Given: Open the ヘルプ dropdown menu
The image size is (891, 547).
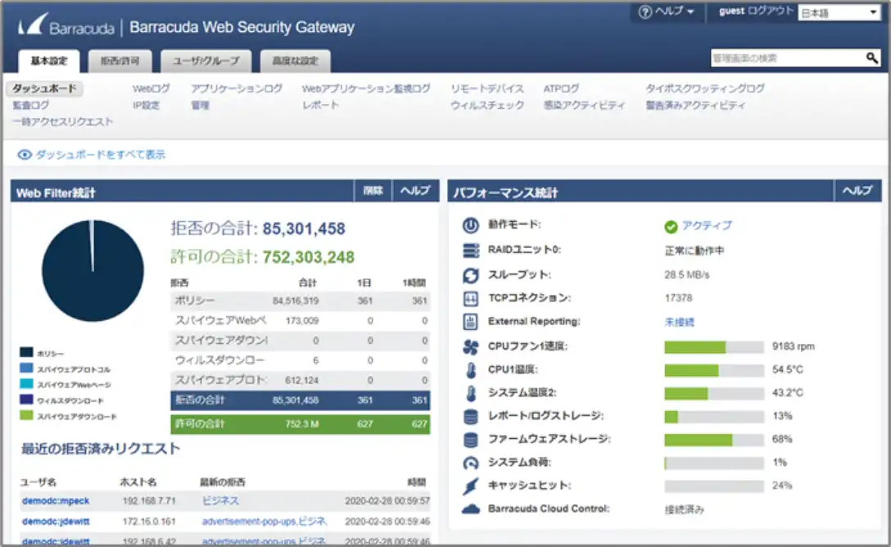Looking at the screenshot, I should [x=667, y=11].
